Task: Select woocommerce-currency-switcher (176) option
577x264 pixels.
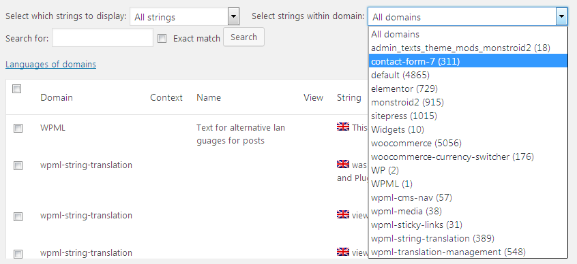Action: [x=468, y=156]
